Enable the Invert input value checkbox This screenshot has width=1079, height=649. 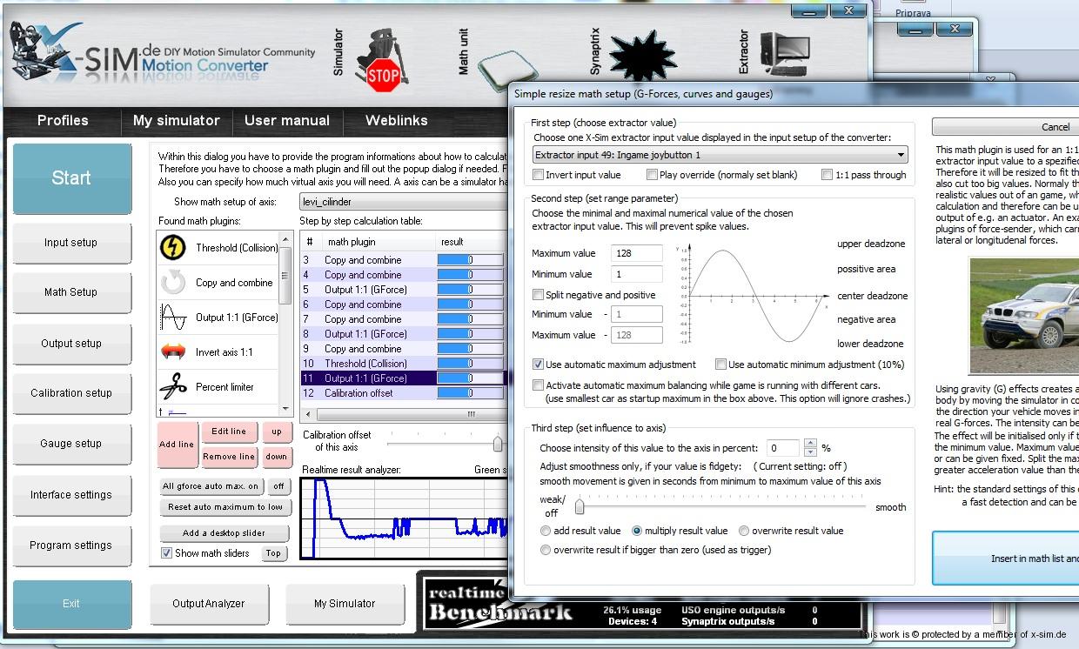pos(539,175)
